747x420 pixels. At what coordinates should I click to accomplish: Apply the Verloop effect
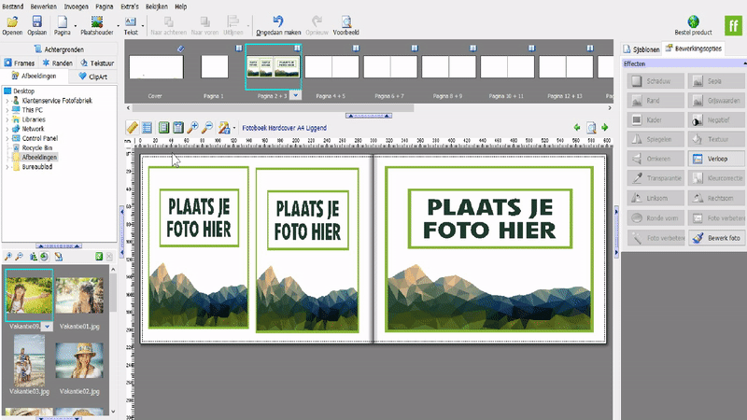coord(714,159)
